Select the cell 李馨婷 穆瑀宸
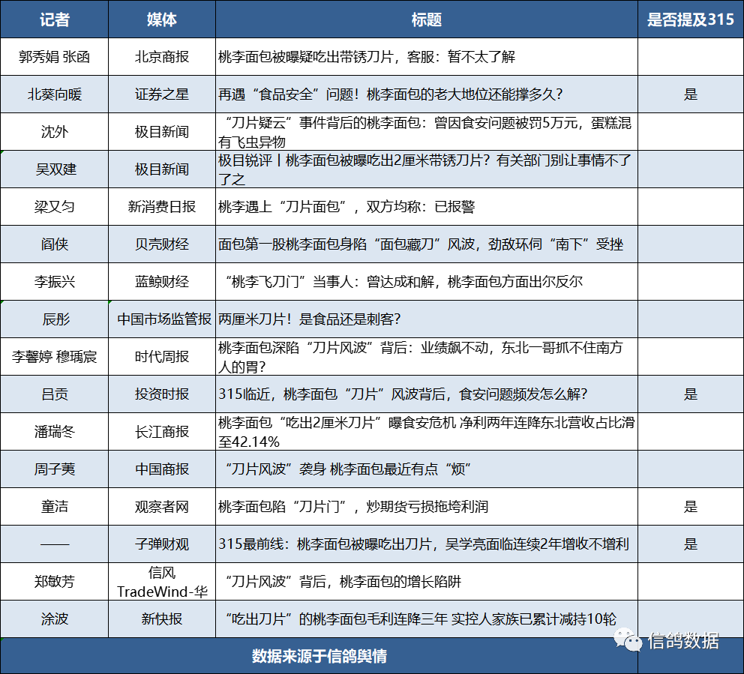This screenshot has height=674, width=744. [54, 357]
